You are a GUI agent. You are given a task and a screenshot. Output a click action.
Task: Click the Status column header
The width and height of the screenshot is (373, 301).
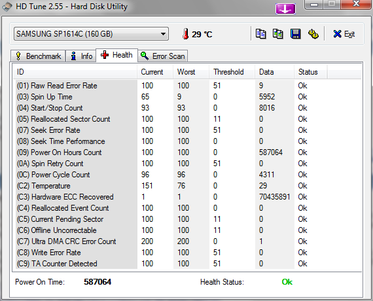[311, 72]
